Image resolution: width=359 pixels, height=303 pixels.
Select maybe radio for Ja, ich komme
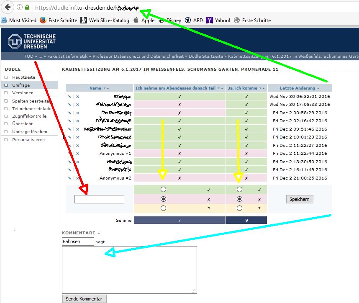pos(239,208)
